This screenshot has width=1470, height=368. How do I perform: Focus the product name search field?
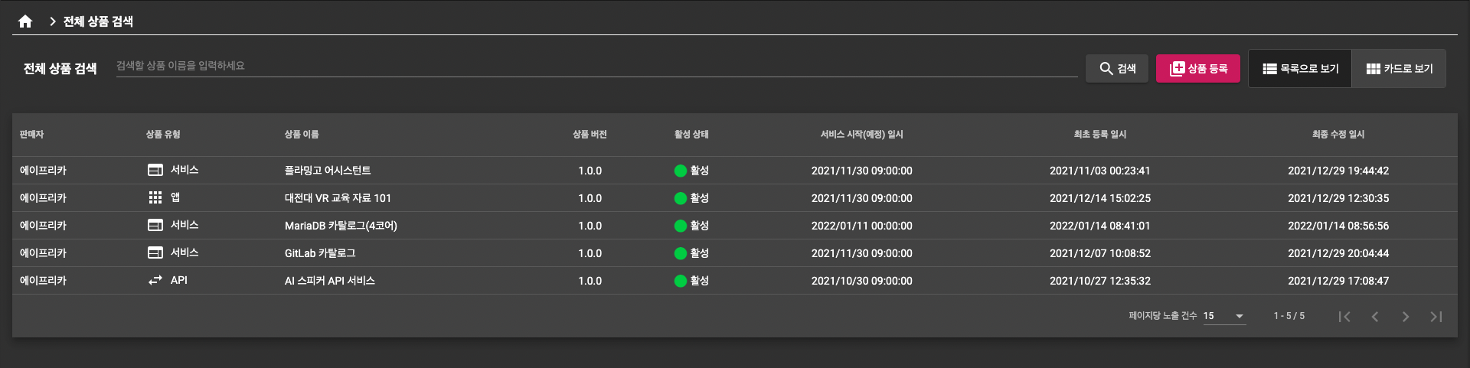click(596, 67)
